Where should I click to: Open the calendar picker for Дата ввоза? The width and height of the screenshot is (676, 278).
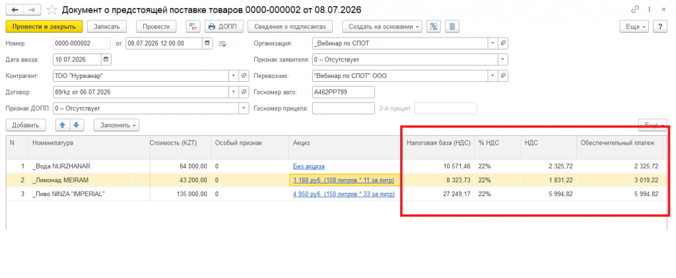106,59
